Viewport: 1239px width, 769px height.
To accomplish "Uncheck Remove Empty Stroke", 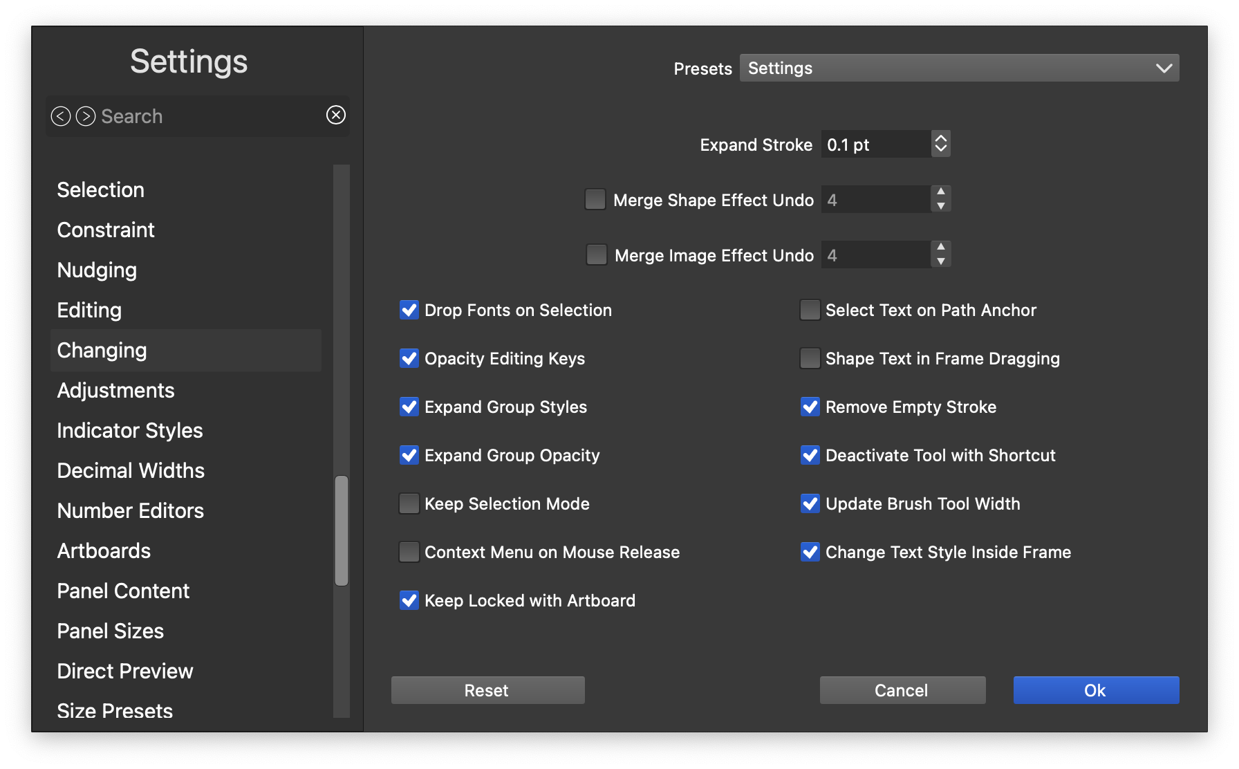I will click(810, 407).
